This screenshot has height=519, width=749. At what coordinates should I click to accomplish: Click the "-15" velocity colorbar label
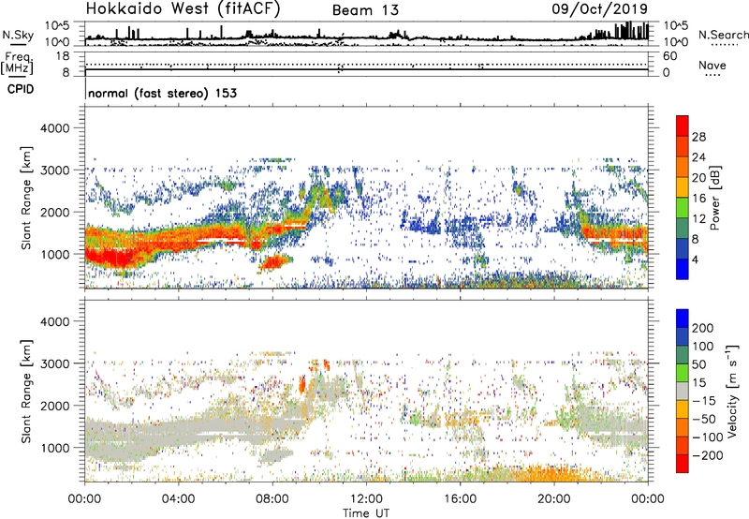(x=703, y=401)
